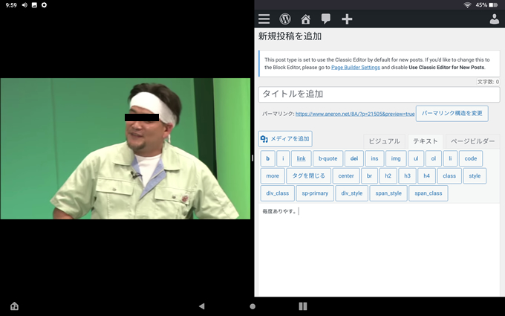Switch to the ページビルダー tab
The image size is (505, 316).
[x=473, y=141]
